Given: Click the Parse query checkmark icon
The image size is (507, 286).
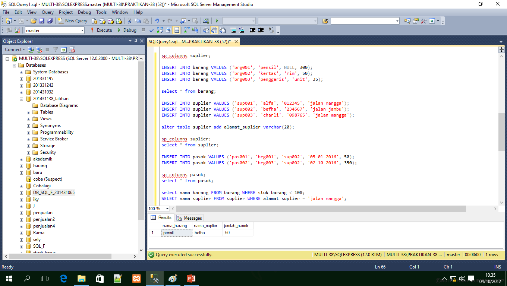Looking at the screenshot, I should click(151, 30).
